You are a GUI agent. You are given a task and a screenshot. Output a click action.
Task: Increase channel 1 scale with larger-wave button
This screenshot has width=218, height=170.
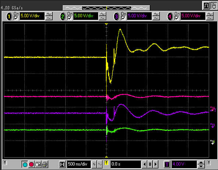pos(49,14)
